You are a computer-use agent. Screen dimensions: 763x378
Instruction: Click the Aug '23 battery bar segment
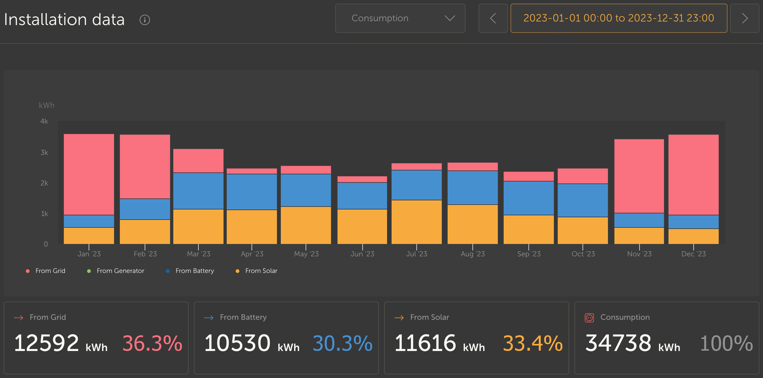(473, 188)
